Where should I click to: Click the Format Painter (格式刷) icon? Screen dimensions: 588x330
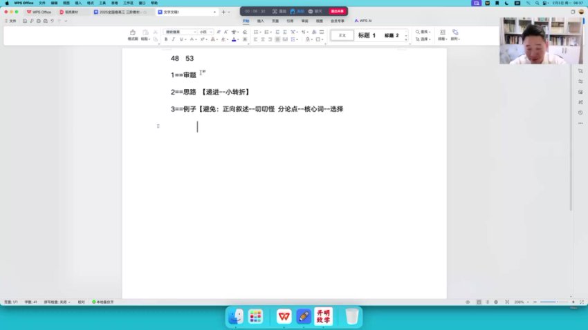pos(132,33)
